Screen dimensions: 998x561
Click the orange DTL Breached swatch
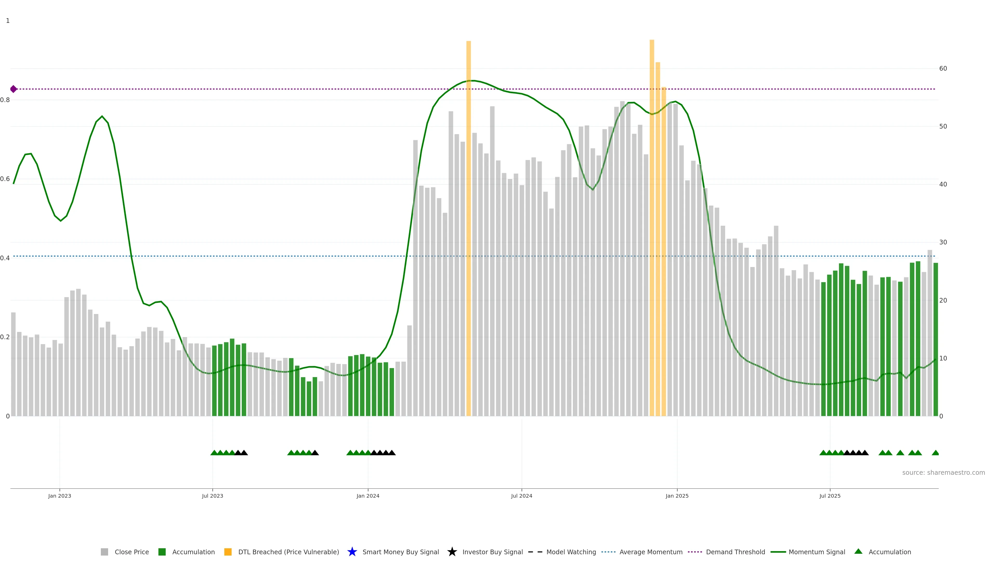tap(228, 552)
